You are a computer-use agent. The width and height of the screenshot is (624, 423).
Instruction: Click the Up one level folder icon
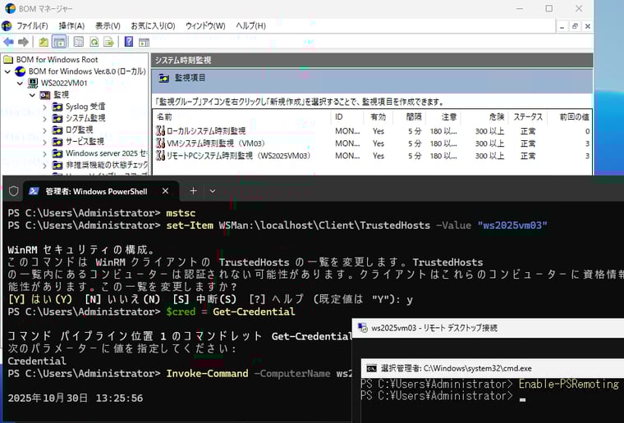pyautogui.click(x=44, y=41)
